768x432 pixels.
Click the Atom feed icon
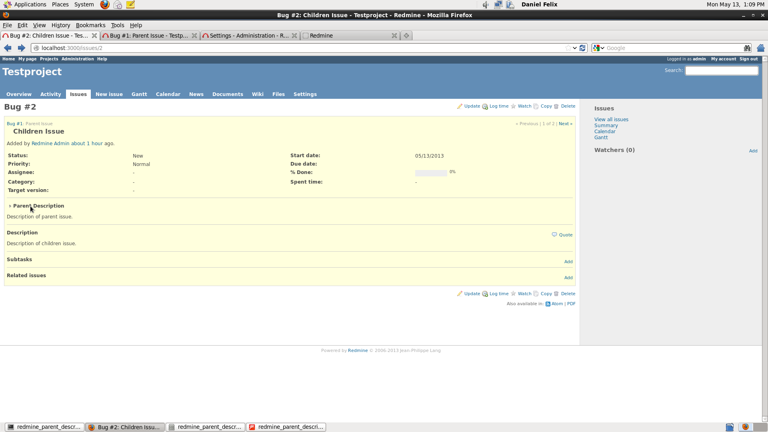click(548, 304)
